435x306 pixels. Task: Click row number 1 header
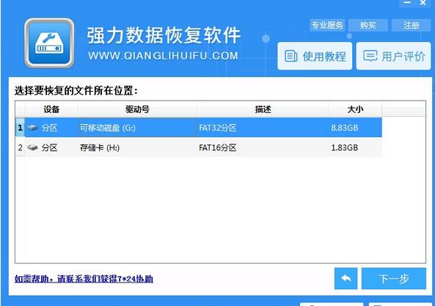click(21, 128)
